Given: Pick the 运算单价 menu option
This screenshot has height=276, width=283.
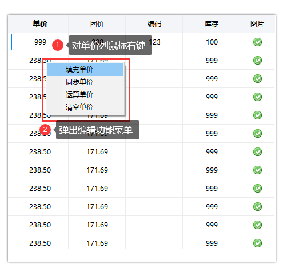Looking at the screenshot, I should [x=85, y=94].
